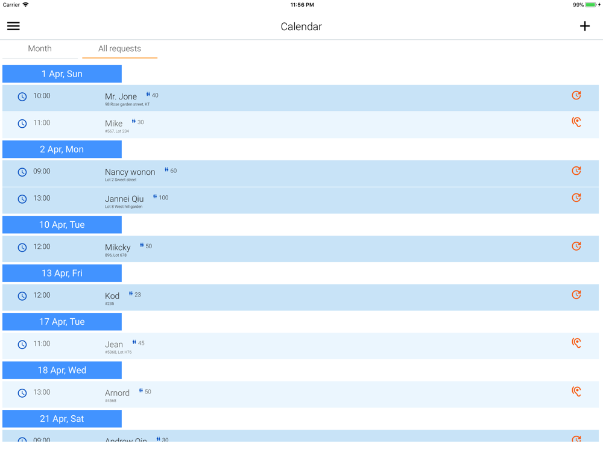This screenshot has height=452, width=603.
Task: Open the Mr. Jone request name
Action: 121,96
